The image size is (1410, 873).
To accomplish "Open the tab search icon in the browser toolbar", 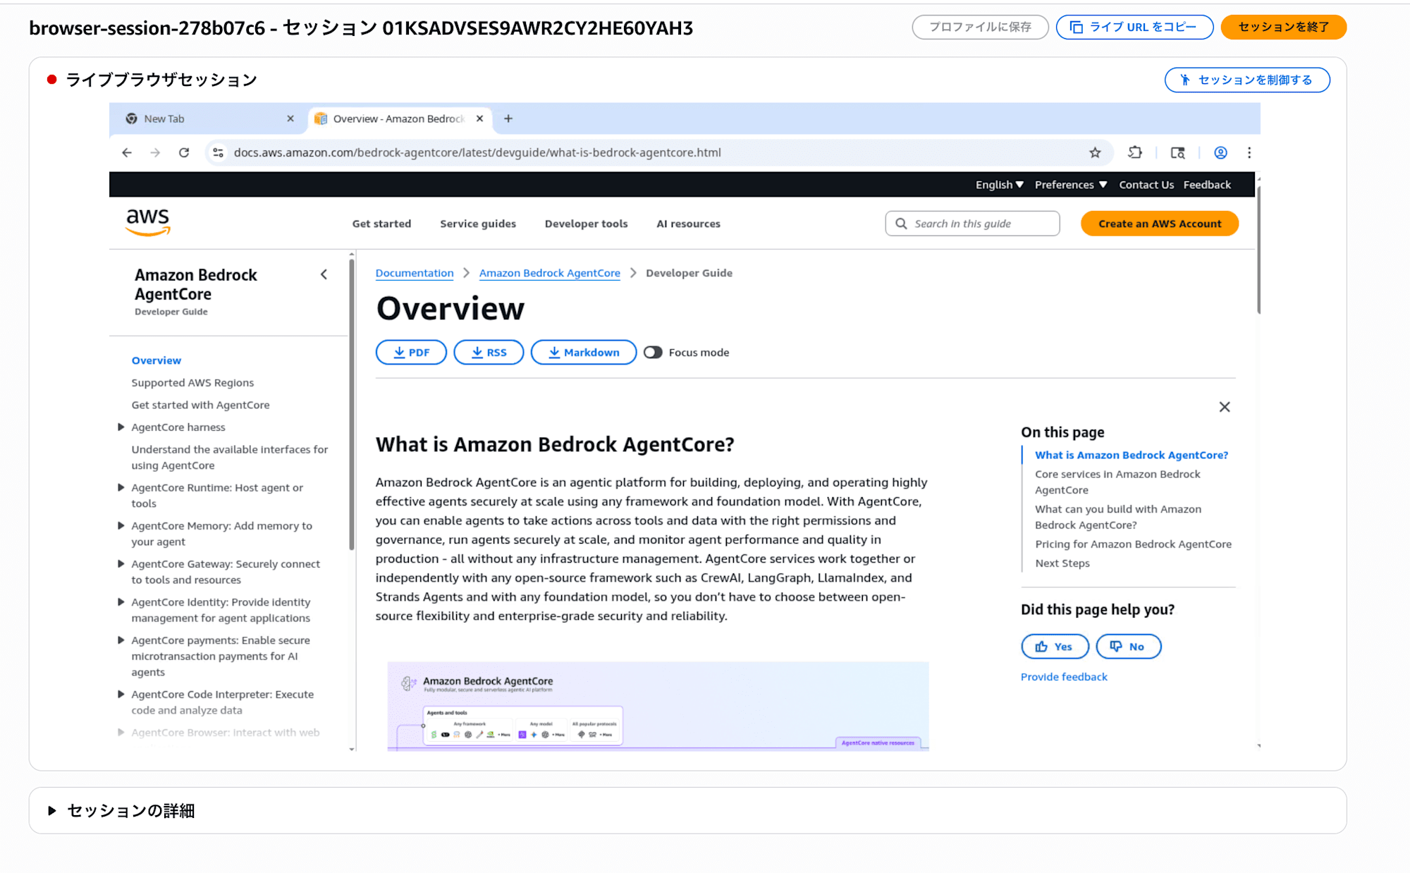I will [x=1178, y=152].
